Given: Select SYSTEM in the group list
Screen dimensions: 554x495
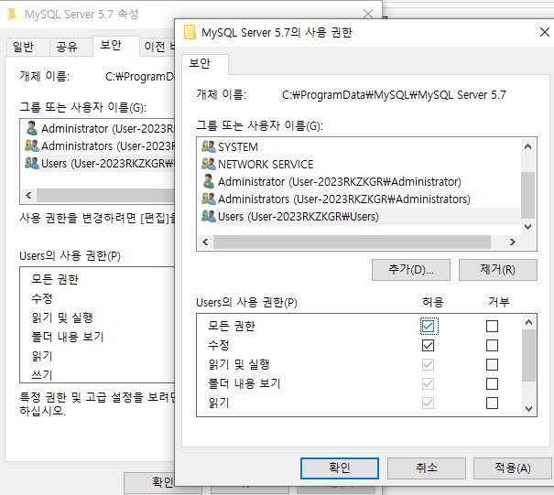Looking at the screenshot, I should click(x=359, y=146).
